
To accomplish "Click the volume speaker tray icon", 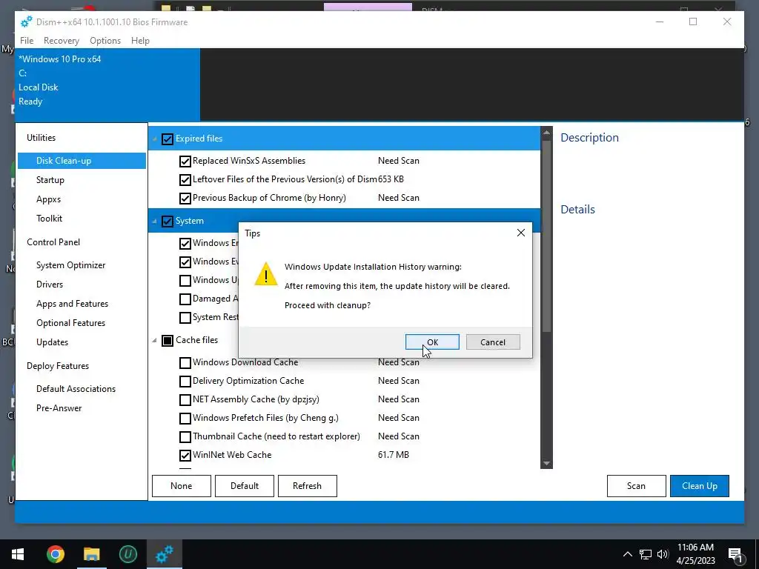I will click(x=663, y=554).
